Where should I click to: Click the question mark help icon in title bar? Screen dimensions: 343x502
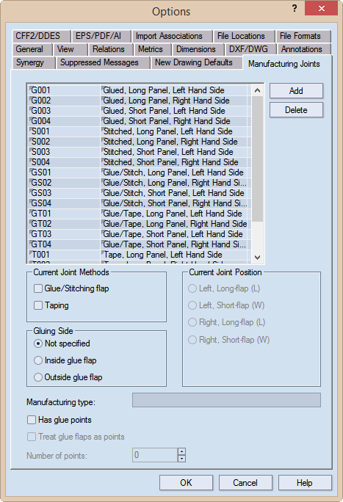click(x=295, y=9)
